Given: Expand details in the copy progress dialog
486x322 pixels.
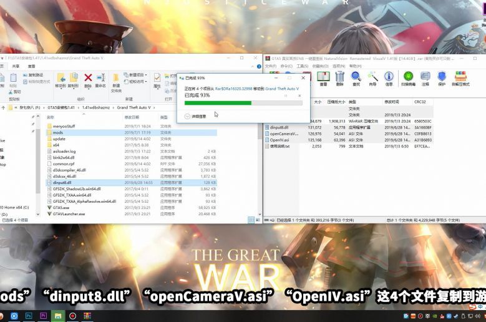Looking at the screenshot, I should tap(195, 117).
